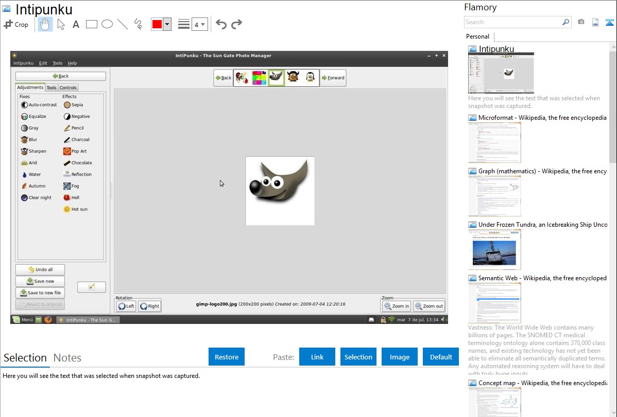The width and height of the screenshot is (617, 417).
Task: Activate the hand pan tool
Action: tap(45, 24)
